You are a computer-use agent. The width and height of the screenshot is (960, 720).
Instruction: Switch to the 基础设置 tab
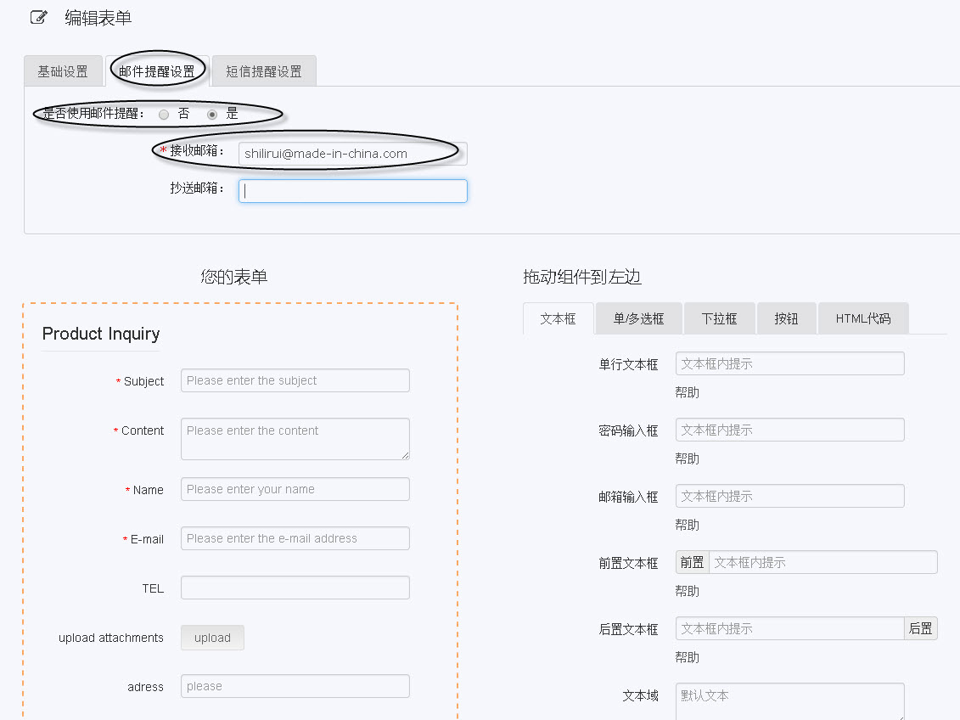(63, 71)
